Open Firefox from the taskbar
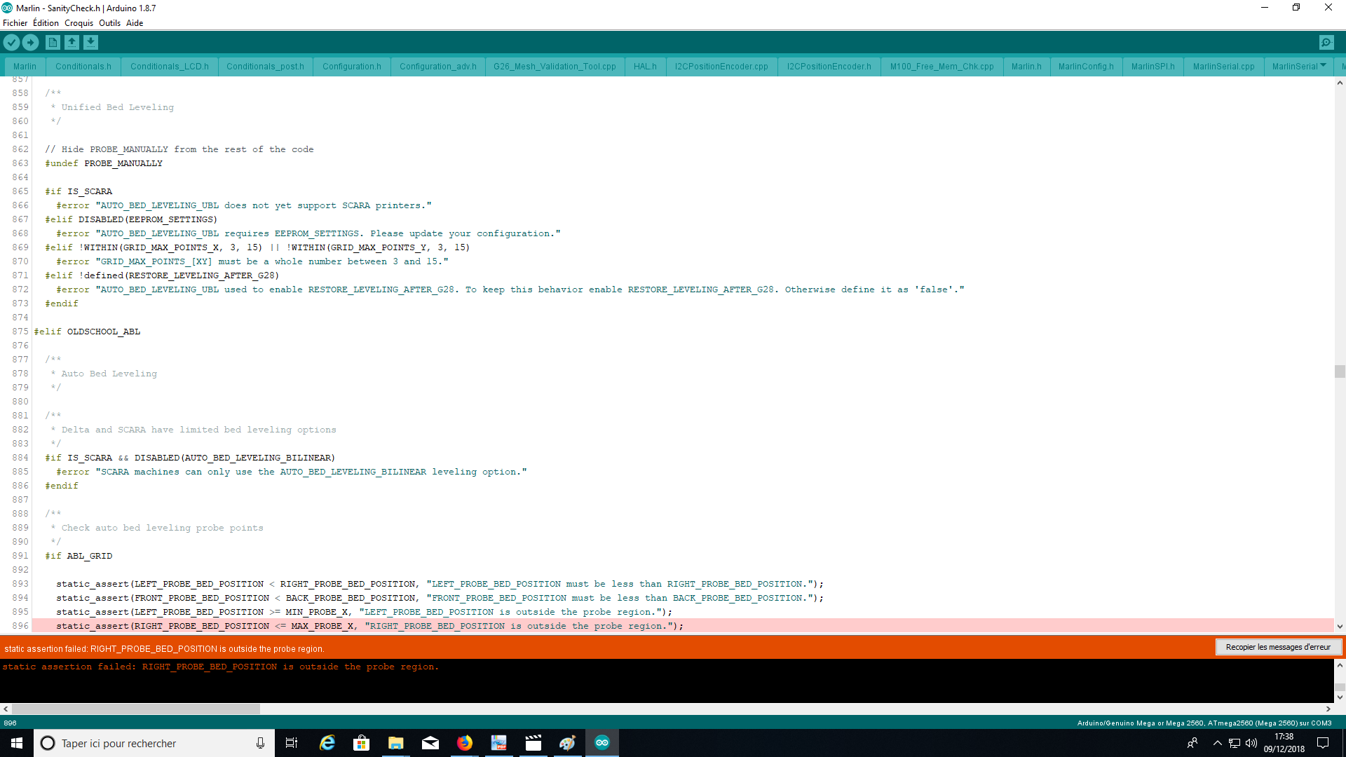The image size is (1346, 757). click(x=465, y=743)
